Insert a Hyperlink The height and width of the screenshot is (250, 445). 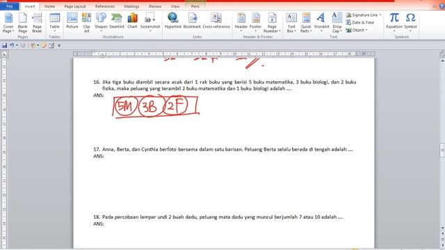[x=173, y=21]
